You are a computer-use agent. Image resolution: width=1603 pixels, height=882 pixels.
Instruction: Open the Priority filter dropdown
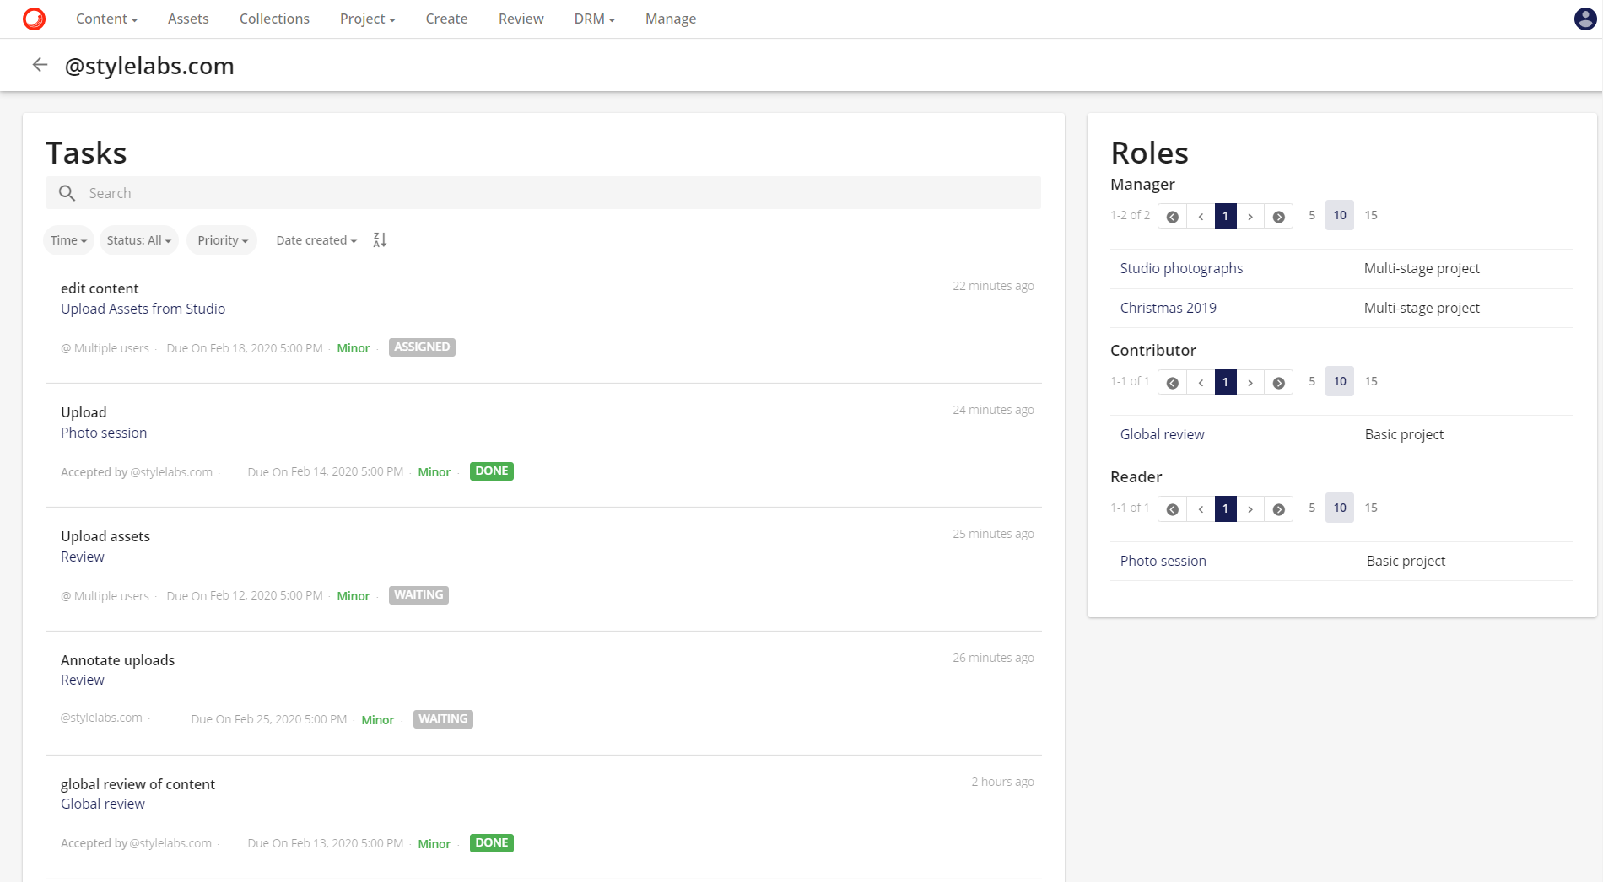[x=221, y=239]
